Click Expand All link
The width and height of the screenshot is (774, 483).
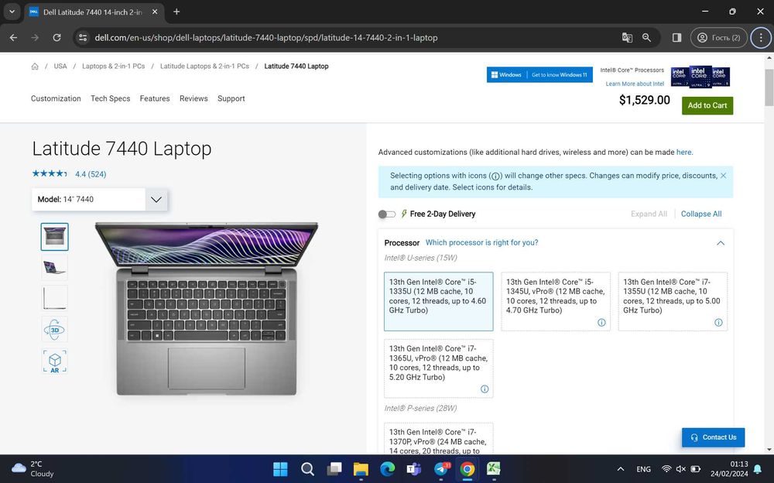(x=649, y=214)
